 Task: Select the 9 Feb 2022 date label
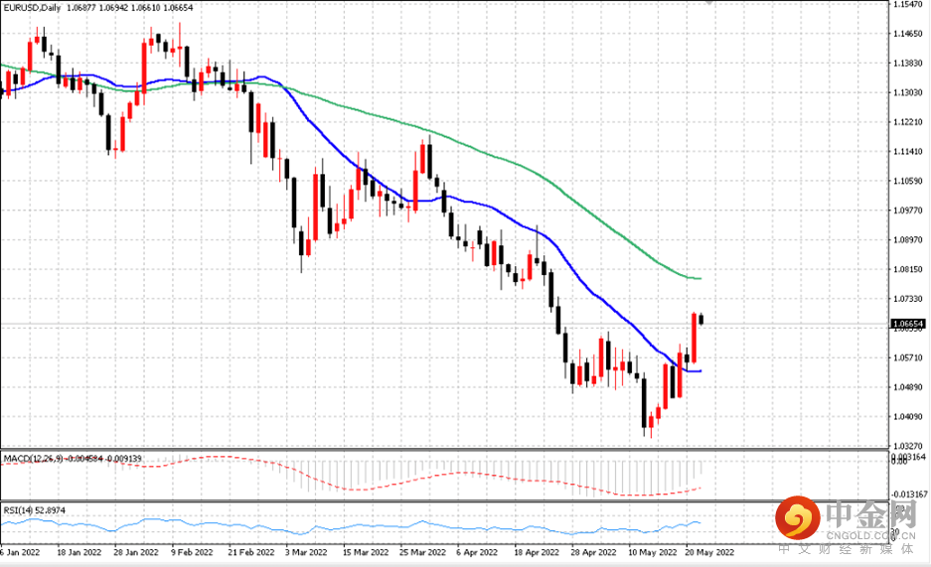(x=192, y=552)
